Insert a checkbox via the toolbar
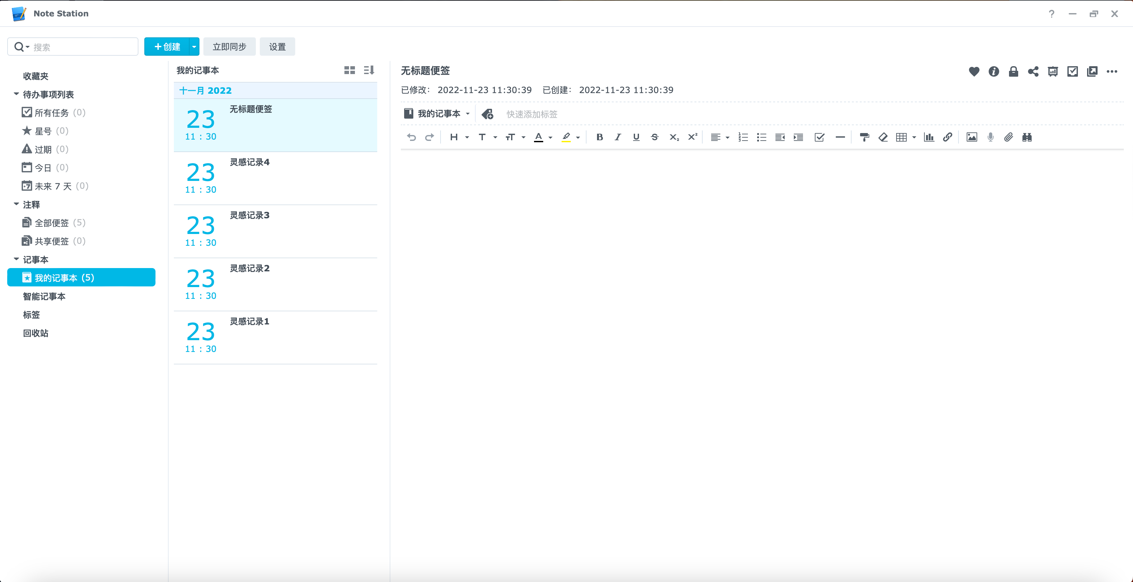The width and height of the screenshot is (1133, 582). (x=819, y=138)
